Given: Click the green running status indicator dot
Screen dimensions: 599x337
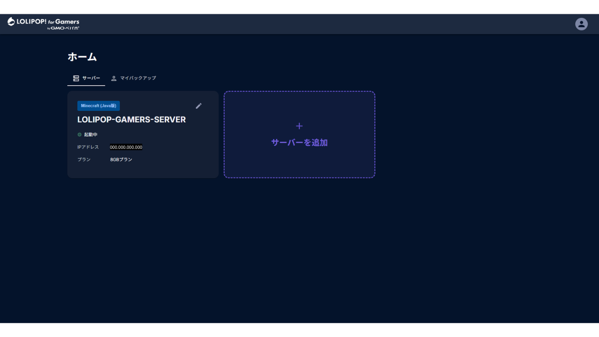Looking at the screenshot, I should pos(80,135).
